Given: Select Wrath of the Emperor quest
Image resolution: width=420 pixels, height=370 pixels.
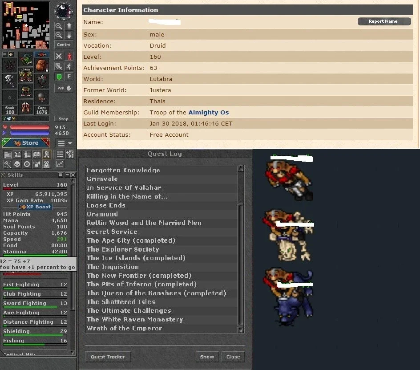Looking at the screenshot, I should tap(161, 328).
